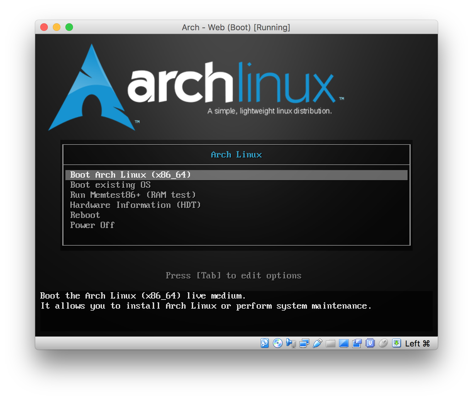473x400 pixels.
Task: Click the video capture recording icon
Action: [x=357, y=343]
